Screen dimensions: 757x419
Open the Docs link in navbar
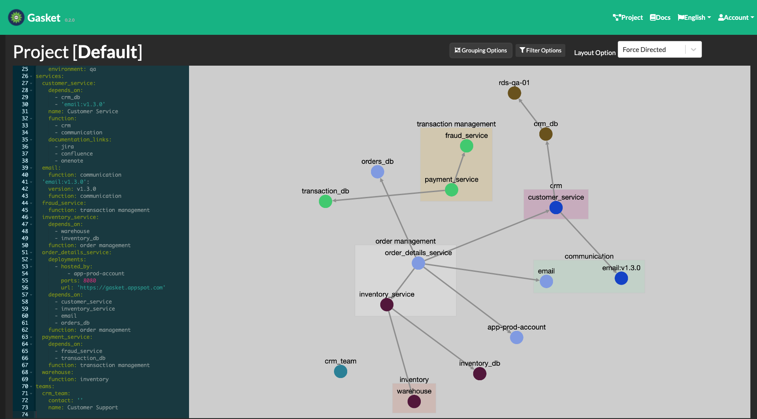(x=660, y=18)
